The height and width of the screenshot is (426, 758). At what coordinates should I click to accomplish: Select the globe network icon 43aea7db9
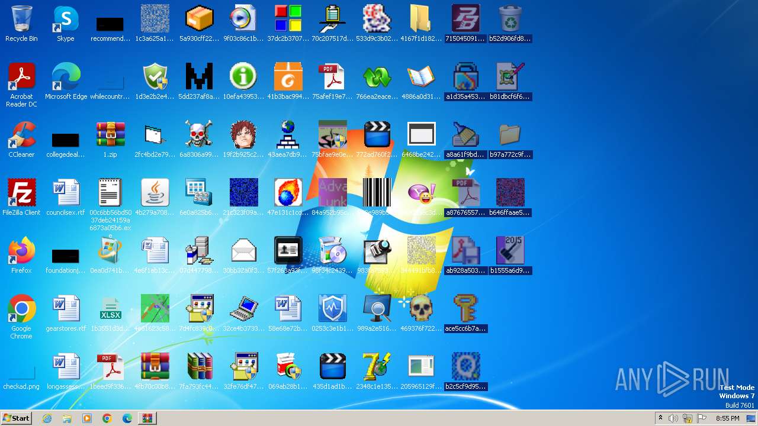tap(288, 140)
